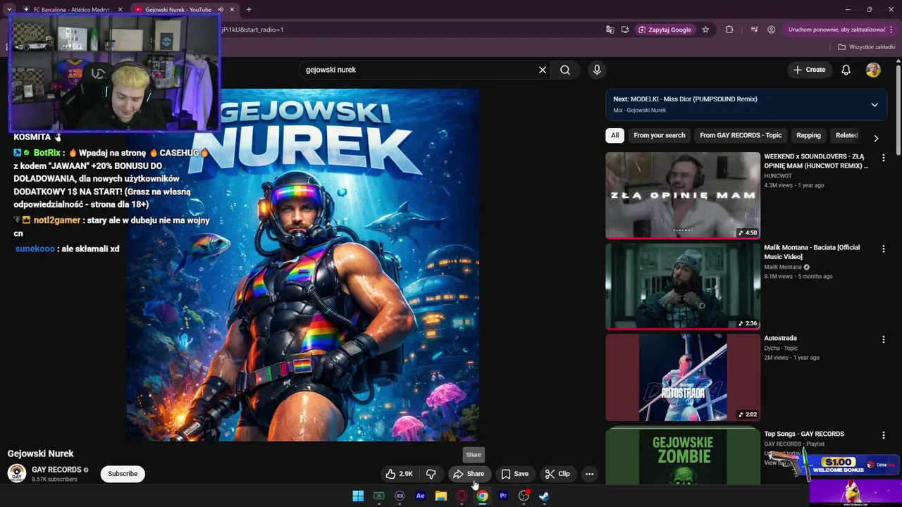Open 'Top Songs - GAY RECORDS' title
This screenshot has height=507, width=902.
point(804,434)
